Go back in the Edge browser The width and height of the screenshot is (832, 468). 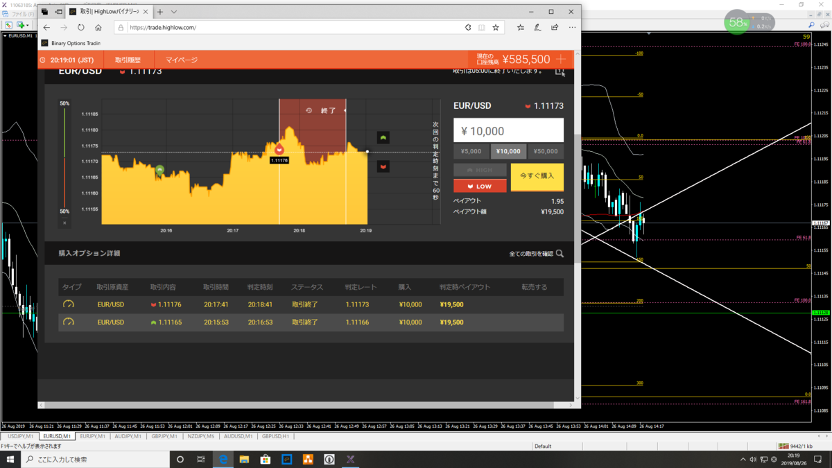46,28
